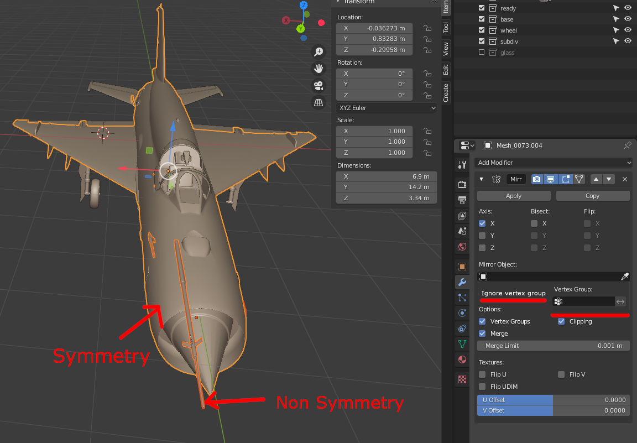Remove the Mirror modifier with X

coord(625,179)
